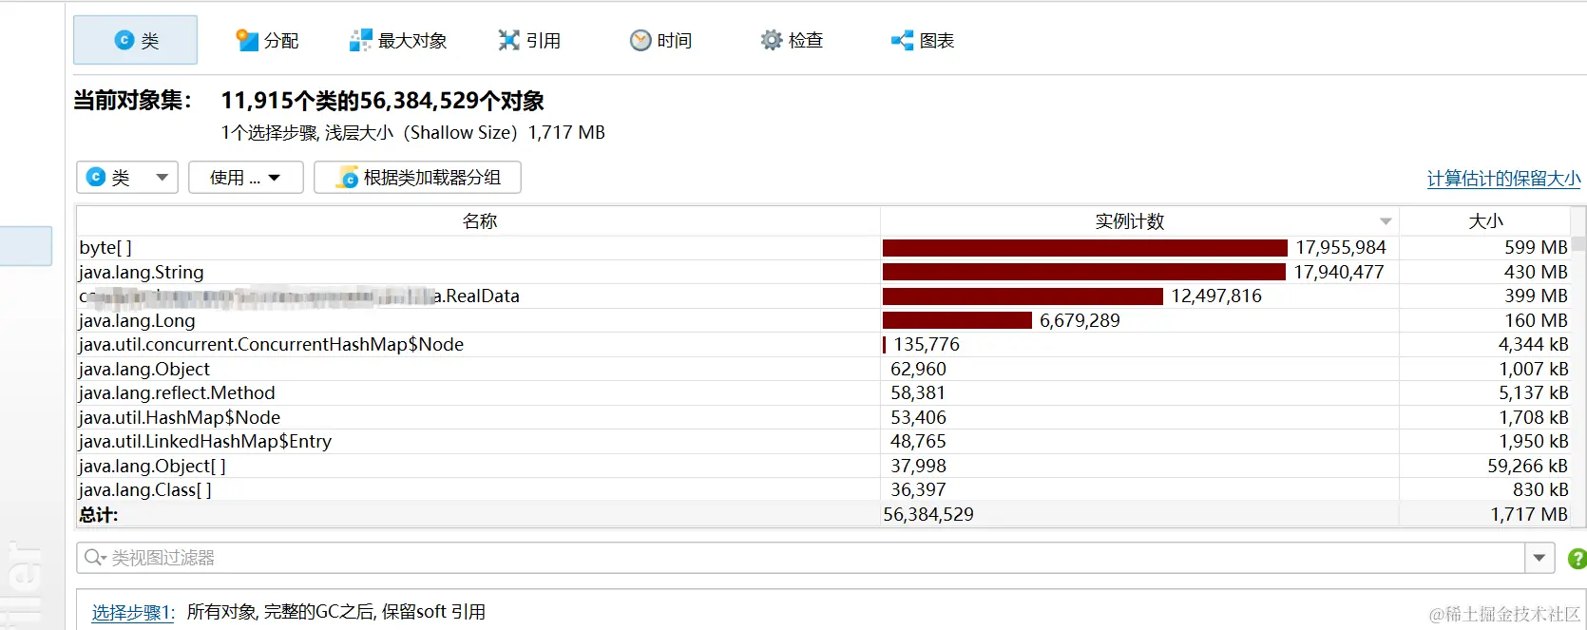Click the java.lang.String instance count bar

1084,272
